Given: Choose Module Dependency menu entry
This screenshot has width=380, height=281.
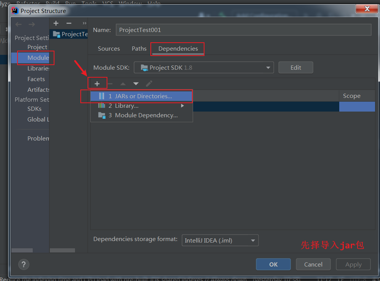Looking at the screenshot, I should tap(142, 115).
